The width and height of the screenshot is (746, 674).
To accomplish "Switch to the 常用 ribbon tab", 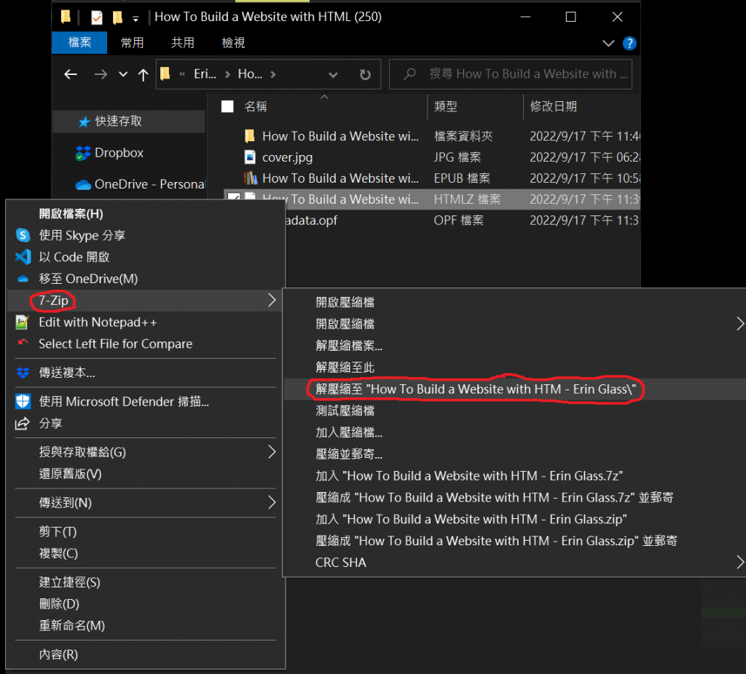I will click(x=133, y=43).
